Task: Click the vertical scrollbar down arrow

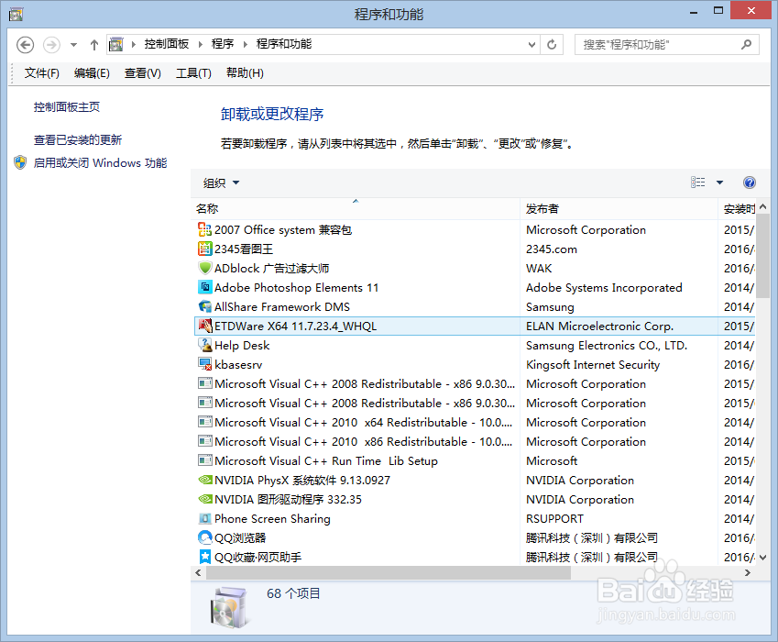Action: point(762,558)
